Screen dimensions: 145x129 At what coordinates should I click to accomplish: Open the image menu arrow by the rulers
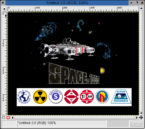pyautogui.click(x=4, y=9)
